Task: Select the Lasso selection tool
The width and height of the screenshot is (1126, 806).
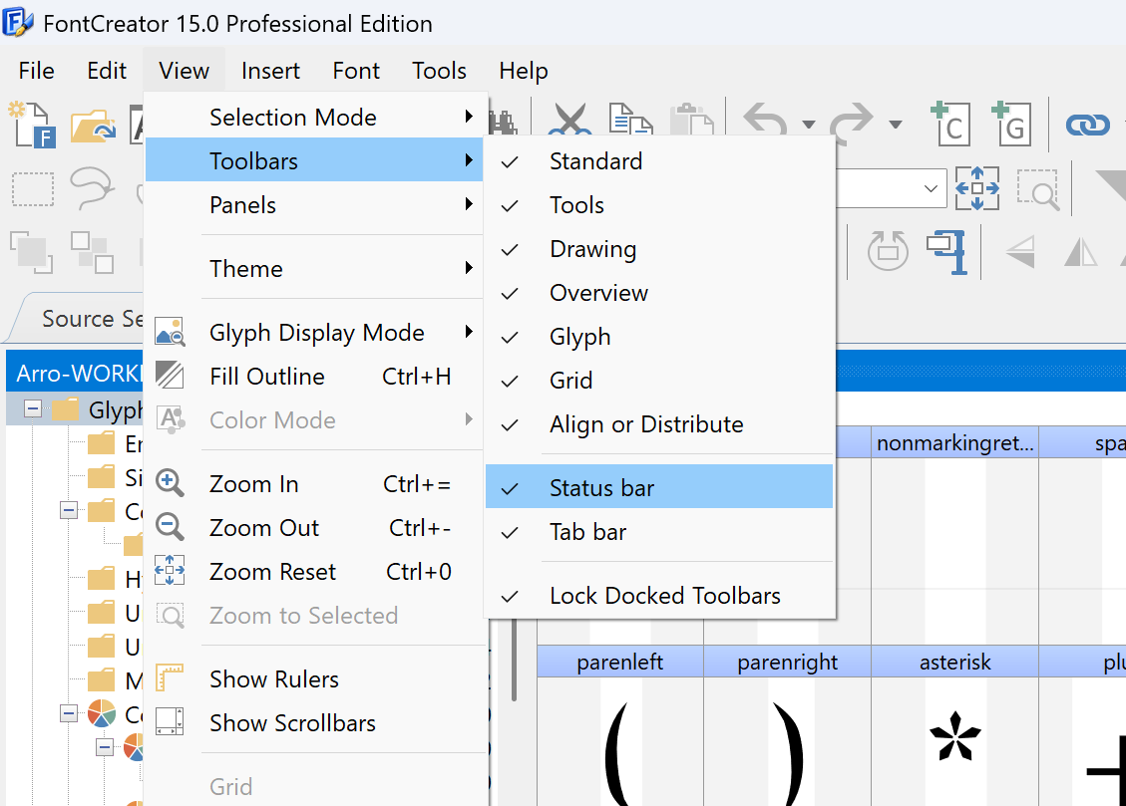Action: pyautogui.click(x=92, y=188)
